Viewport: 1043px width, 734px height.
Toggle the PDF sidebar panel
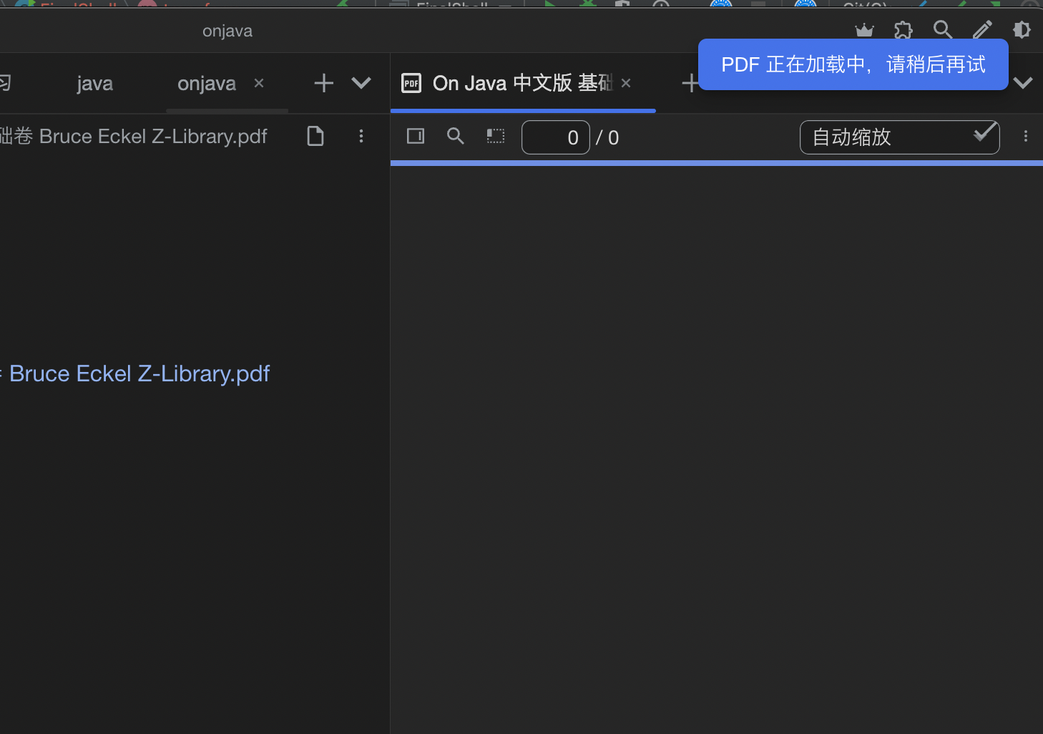point(416,136)
